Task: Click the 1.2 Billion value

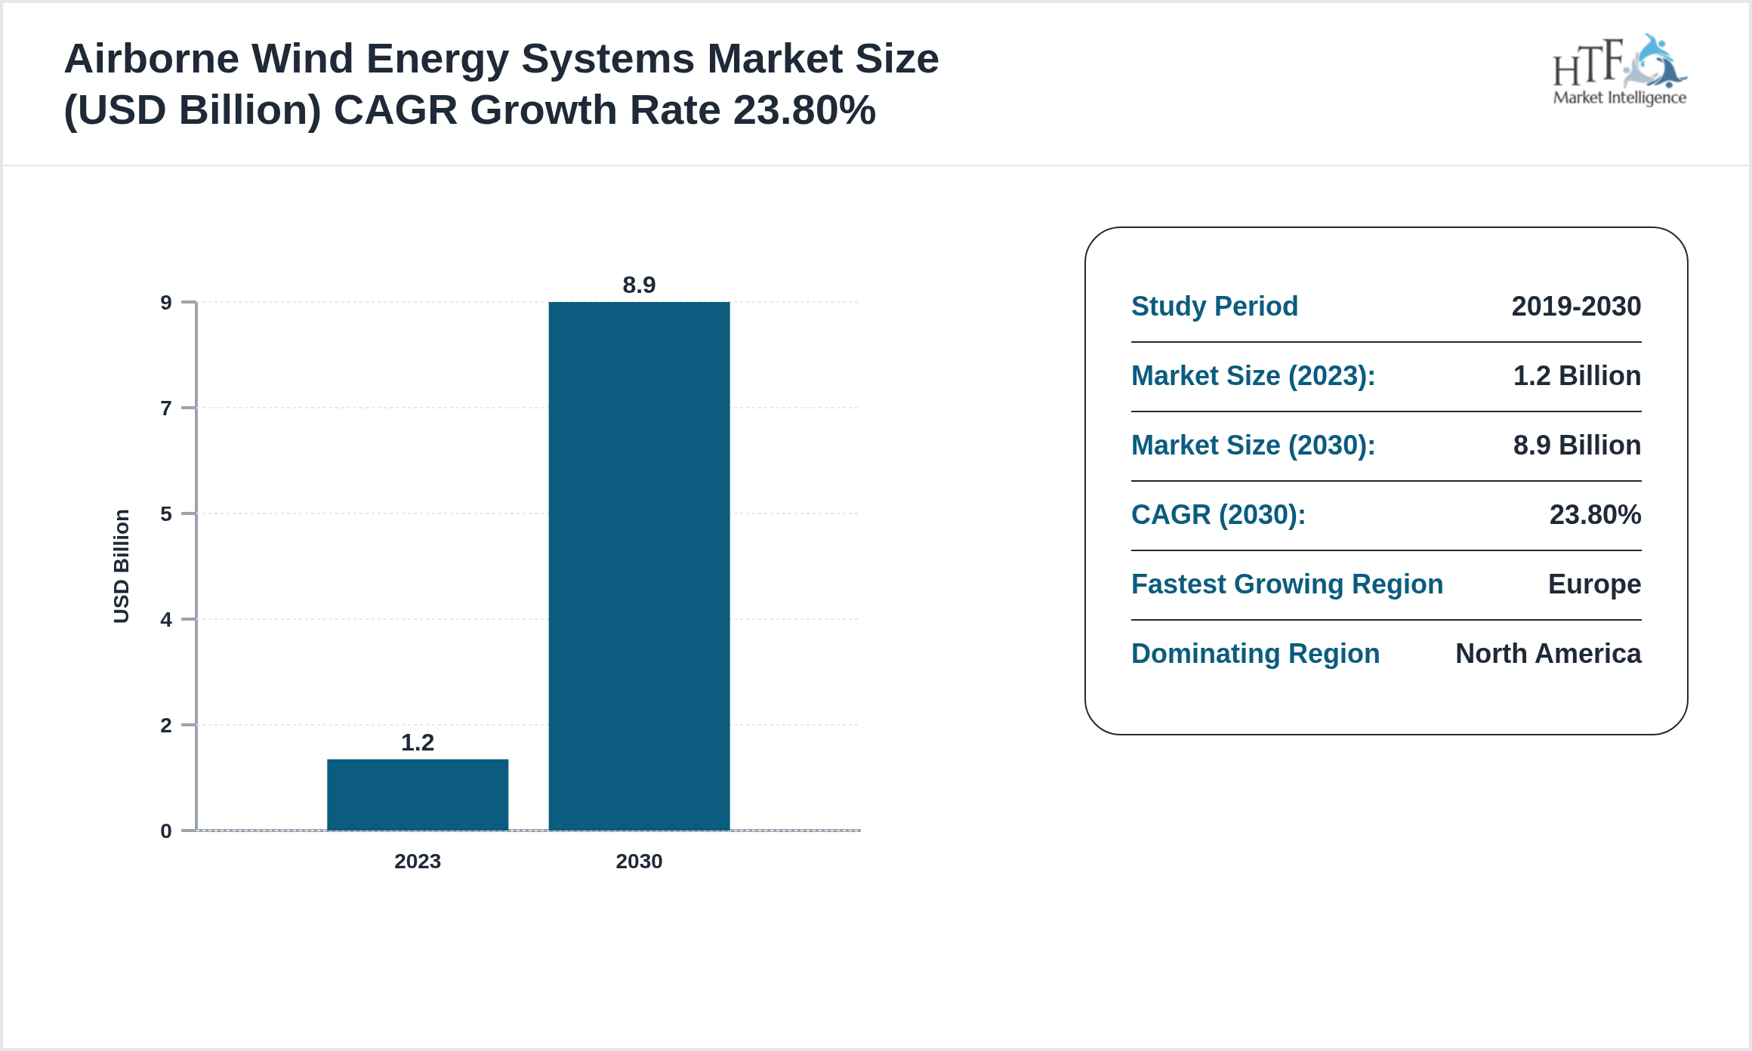Action: pyautogui.click(x=1577, y=376)
